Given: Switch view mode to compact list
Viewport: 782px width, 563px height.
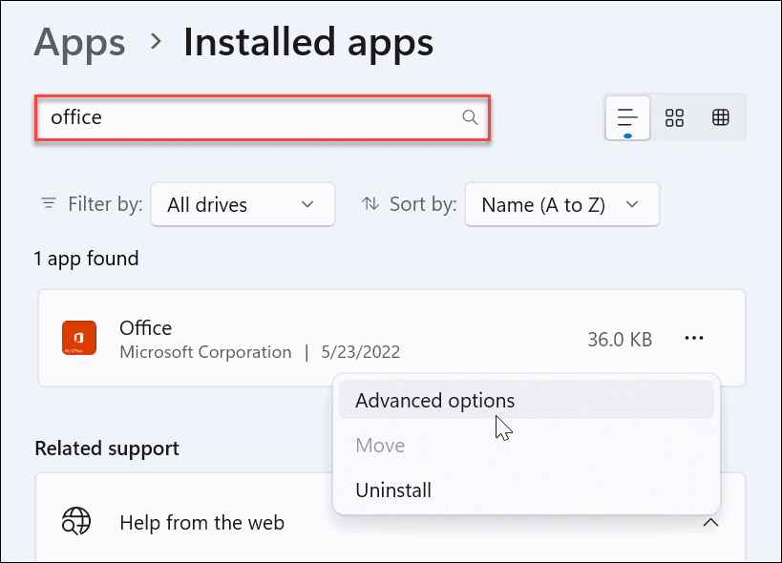Looking at the screenshot, I should 626,117.
